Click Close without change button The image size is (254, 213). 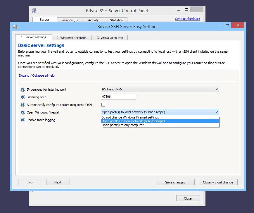[x=218, y=182]
